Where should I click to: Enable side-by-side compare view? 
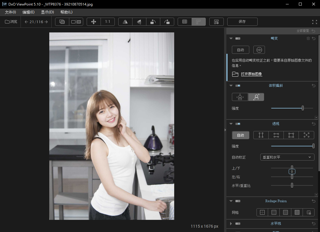click(76, 22)
